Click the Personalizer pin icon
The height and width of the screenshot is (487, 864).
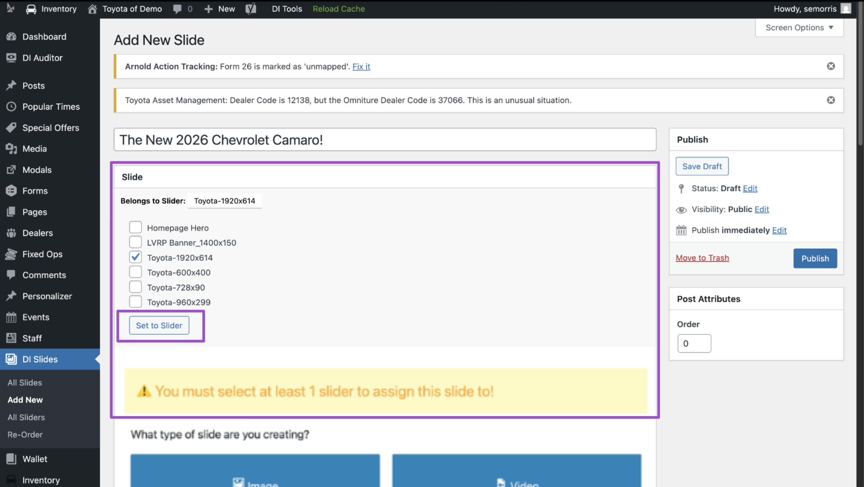(x=11, y=296)
